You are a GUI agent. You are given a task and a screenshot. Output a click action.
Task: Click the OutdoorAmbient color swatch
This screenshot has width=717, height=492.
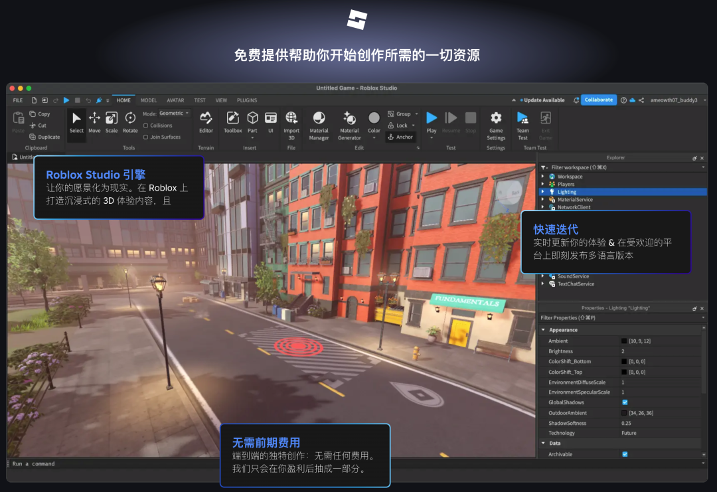[x=624, y=413]
